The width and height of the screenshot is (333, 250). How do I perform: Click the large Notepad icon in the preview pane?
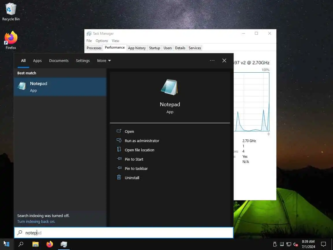click(x=169, y=87)
